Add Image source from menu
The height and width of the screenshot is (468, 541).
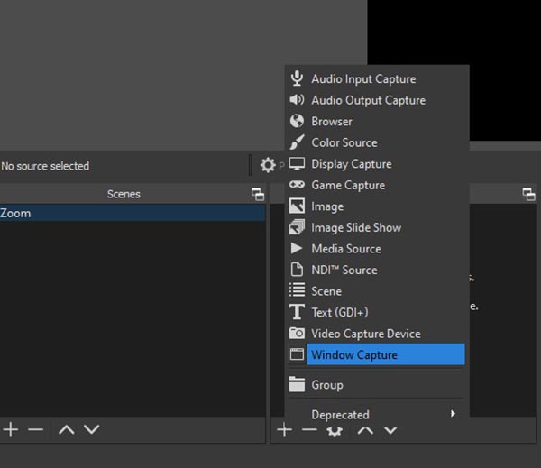click(327, 206)
